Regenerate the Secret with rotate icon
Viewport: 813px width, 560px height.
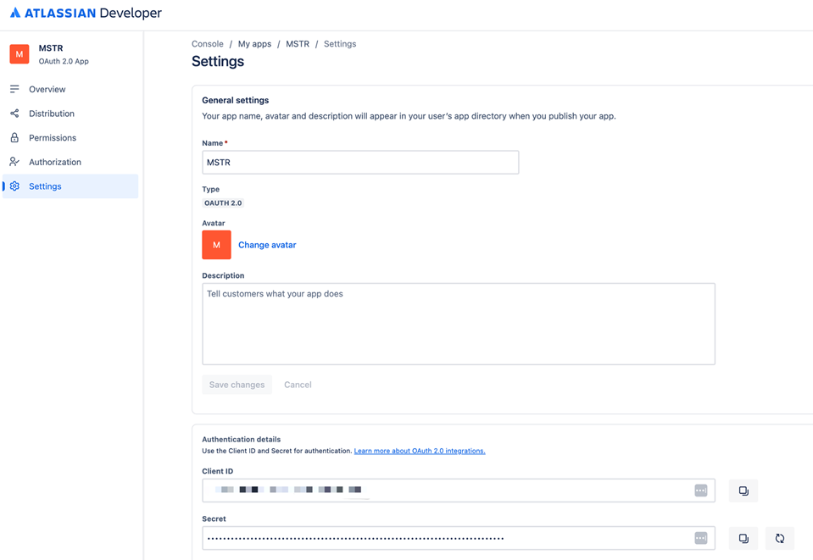coord(778,538)
